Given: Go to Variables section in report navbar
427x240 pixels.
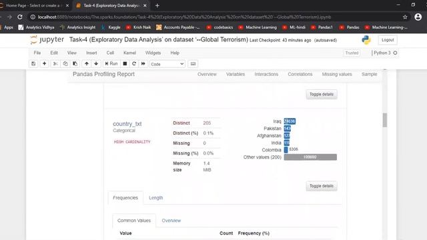Looking at the screenshot, I should click(236, 74).
